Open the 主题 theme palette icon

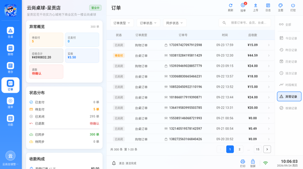[280, 8]
